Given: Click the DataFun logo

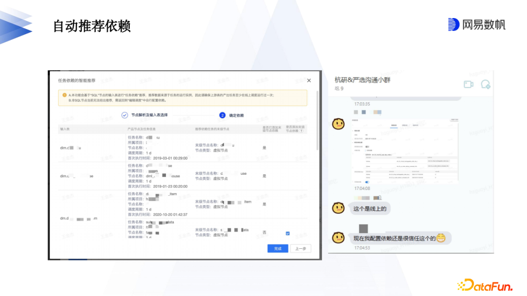Looking at the screenshot, I should tap(485, 285).
